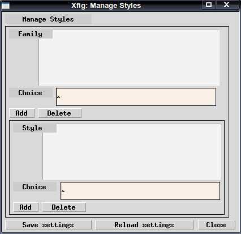Click the Manage Styles header label
The image size is (241, 234).
48,19
